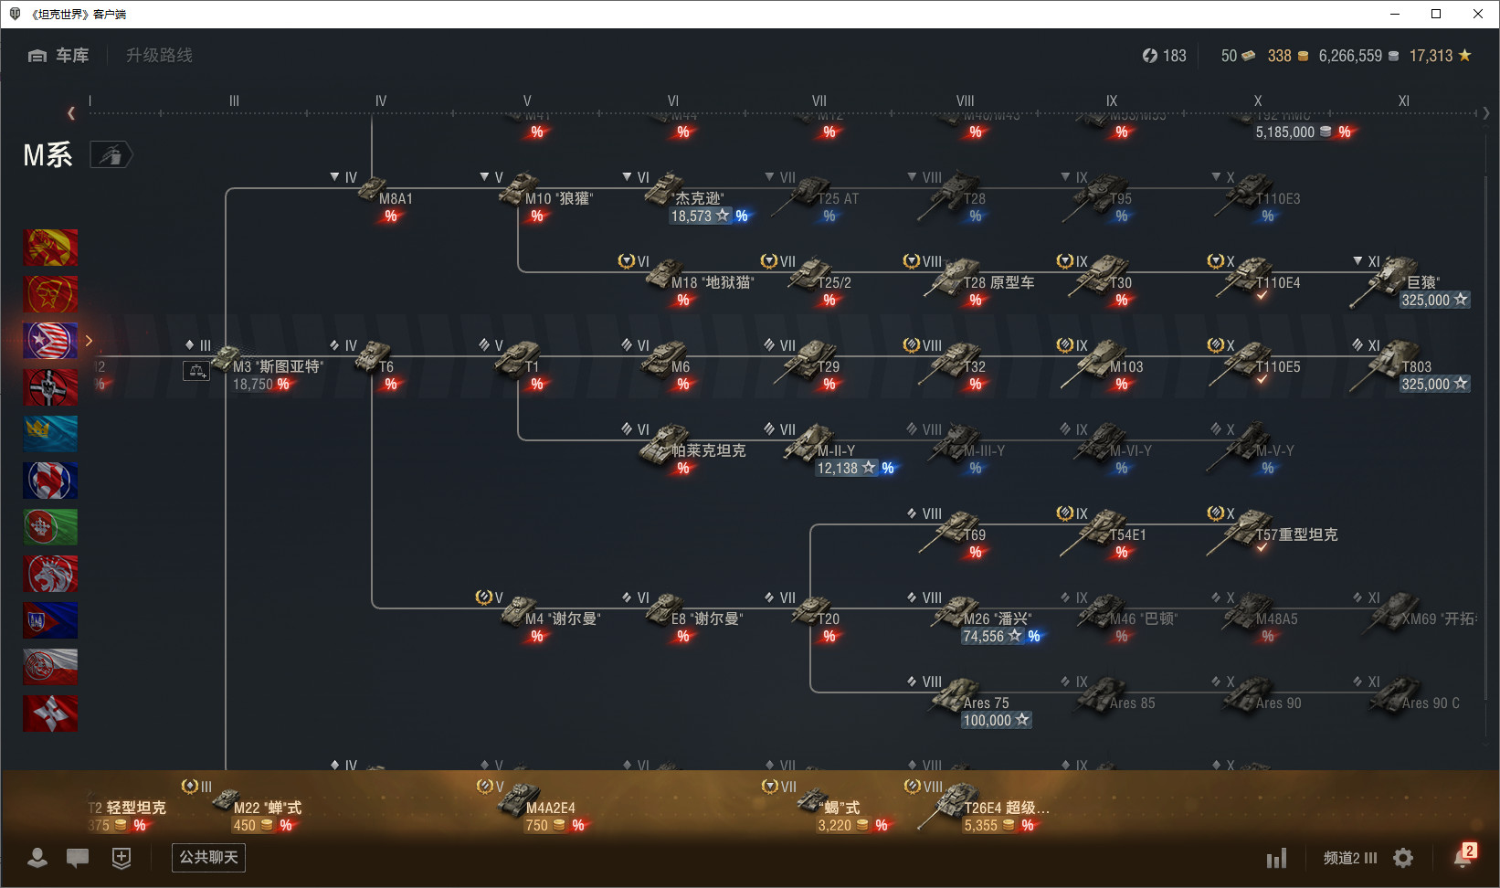Click the 17,313 free experience balance
Viewport: 1500px width, 888px height.
(x=1440, y=56)
